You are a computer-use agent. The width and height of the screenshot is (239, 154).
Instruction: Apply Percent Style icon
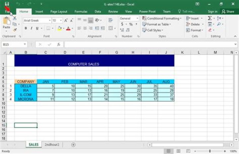tap(131, 24)
